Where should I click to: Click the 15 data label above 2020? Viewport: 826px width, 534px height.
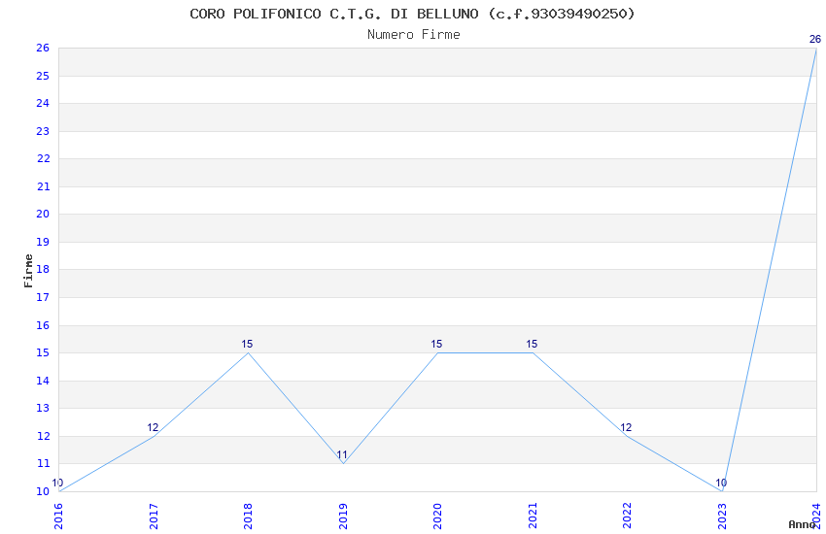click(x=436, y=344)
